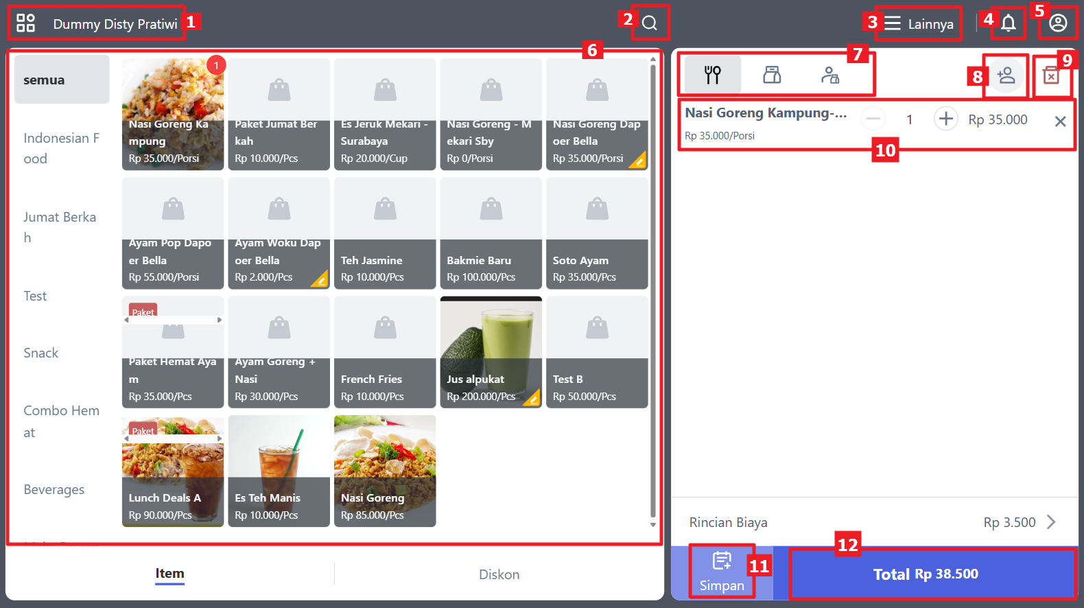Remove Nasi Goreng Kampung from cart
This screenshot has height=608, width=1084.
tap(1060, 121)
